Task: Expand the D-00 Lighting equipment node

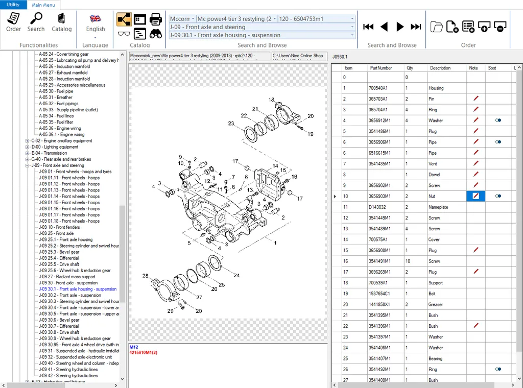Action: (28, 147)
